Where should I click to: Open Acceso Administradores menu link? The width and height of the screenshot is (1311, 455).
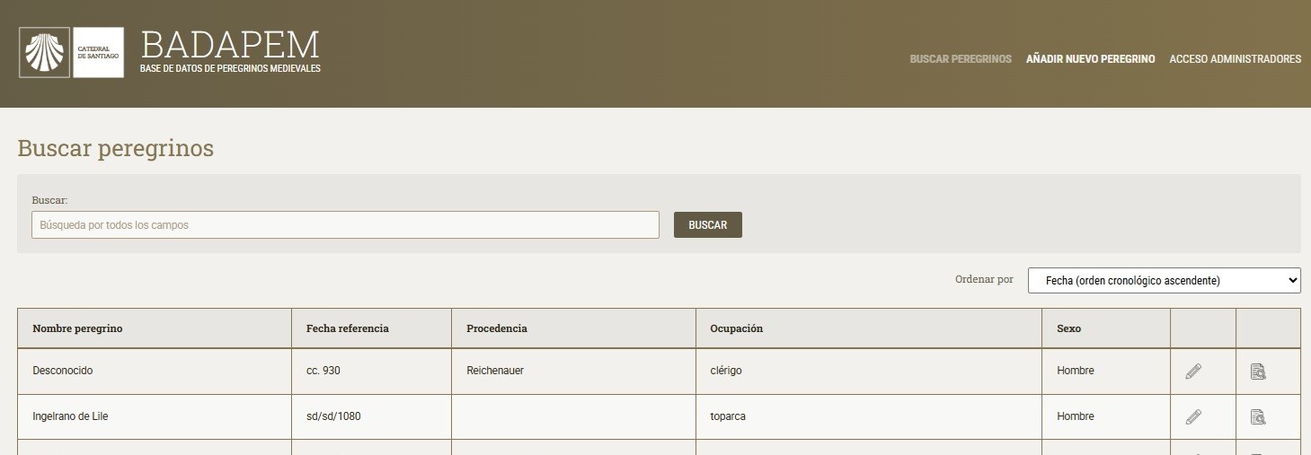click(x=1235, y=59)
